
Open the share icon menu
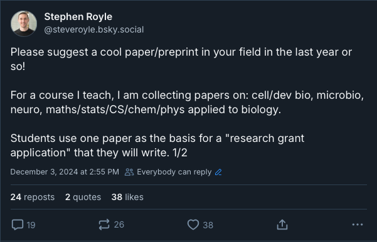coord(282,224)
